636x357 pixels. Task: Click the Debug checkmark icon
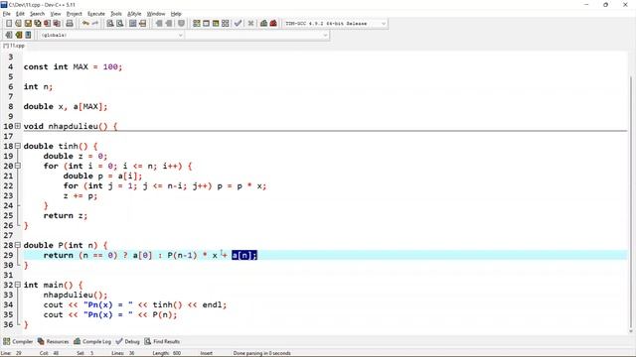pyautogui.click(x=238, y=24)
